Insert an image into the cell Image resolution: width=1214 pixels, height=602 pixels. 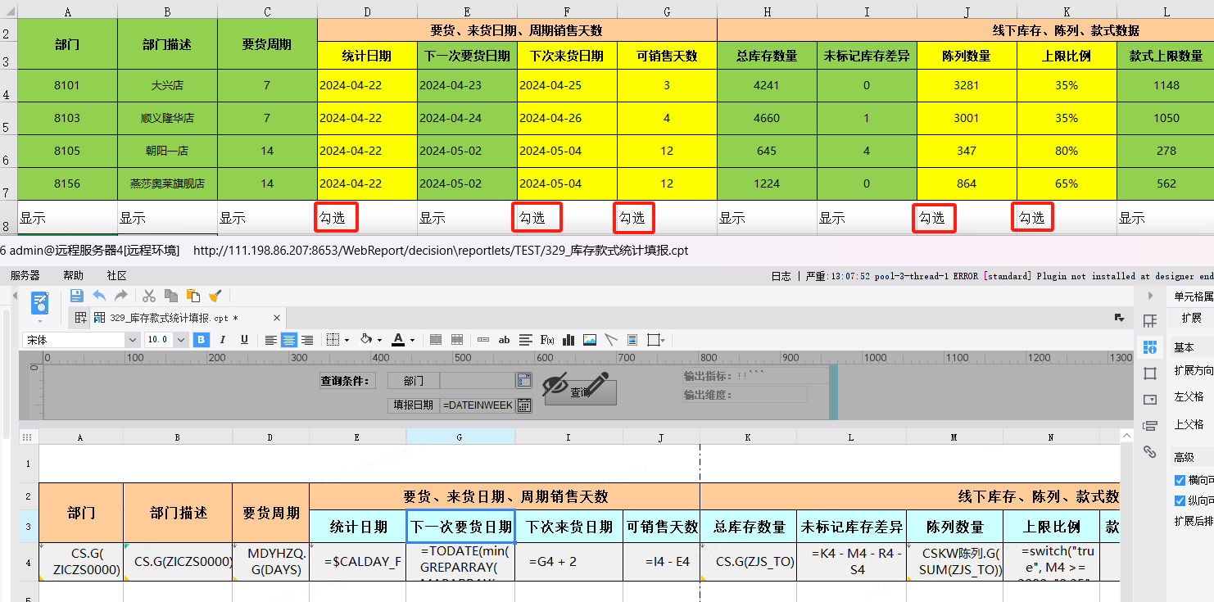pyautogui.click(x=590, y=340)
